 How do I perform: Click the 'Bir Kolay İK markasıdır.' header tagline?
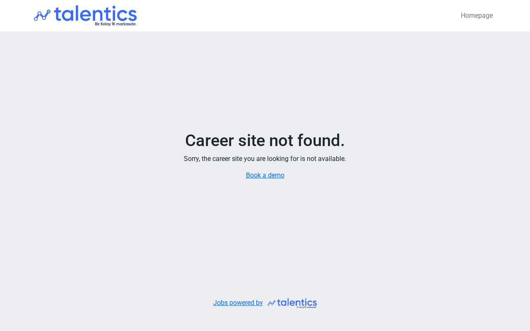116,24
